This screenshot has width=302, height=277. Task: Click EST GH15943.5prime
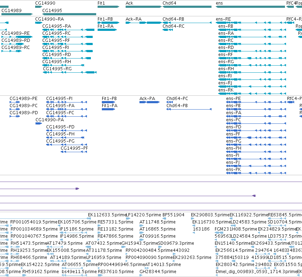[140, 243]
